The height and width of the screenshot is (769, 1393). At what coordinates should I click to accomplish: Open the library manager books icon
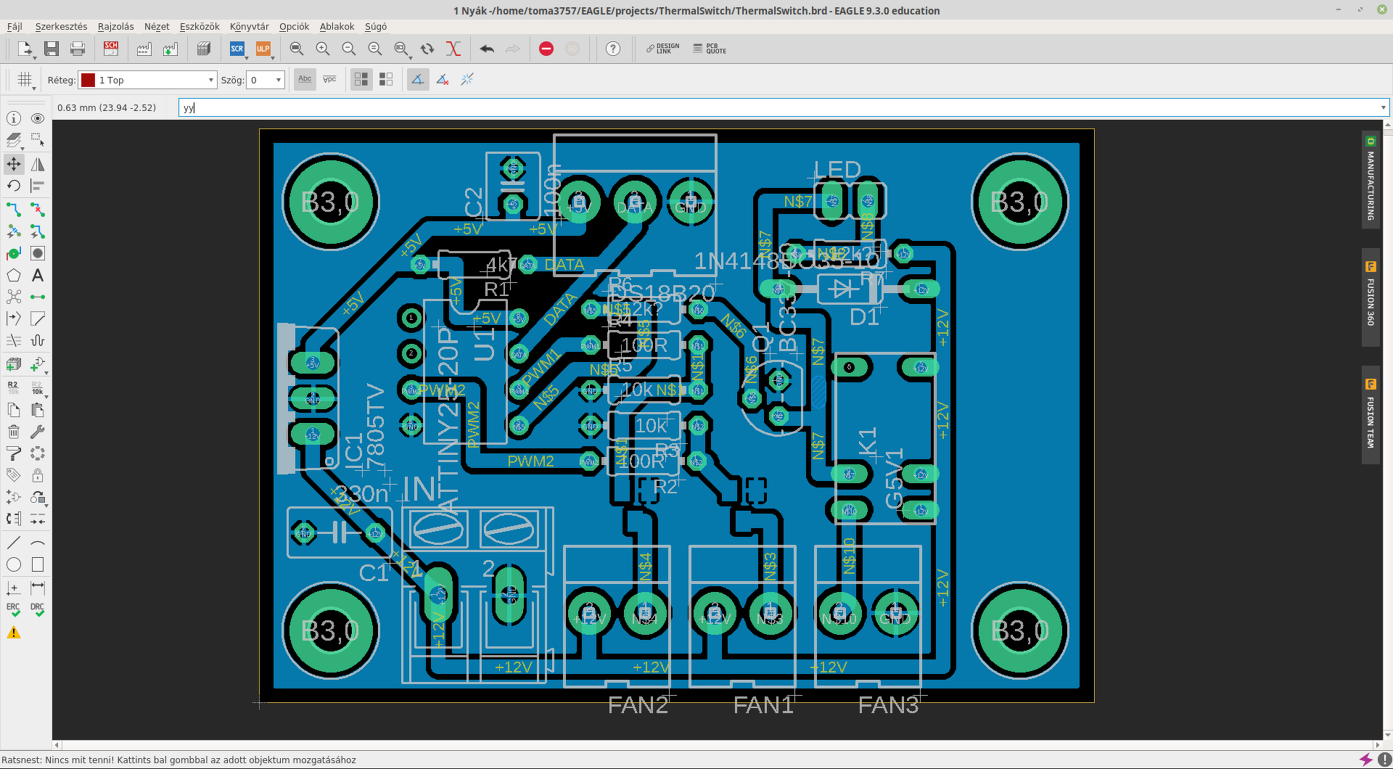tap(204, 49)
